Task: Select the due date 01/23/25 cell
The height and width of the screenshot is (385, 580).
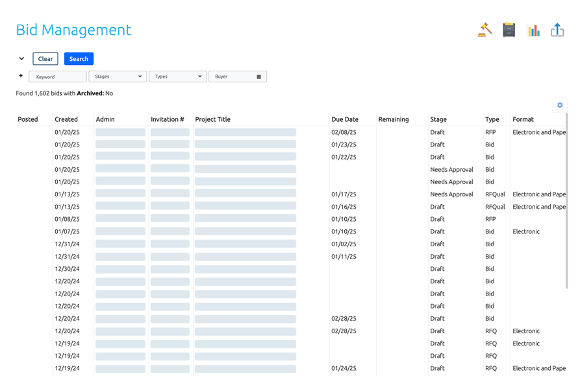Action: click(x=344, y=145)
